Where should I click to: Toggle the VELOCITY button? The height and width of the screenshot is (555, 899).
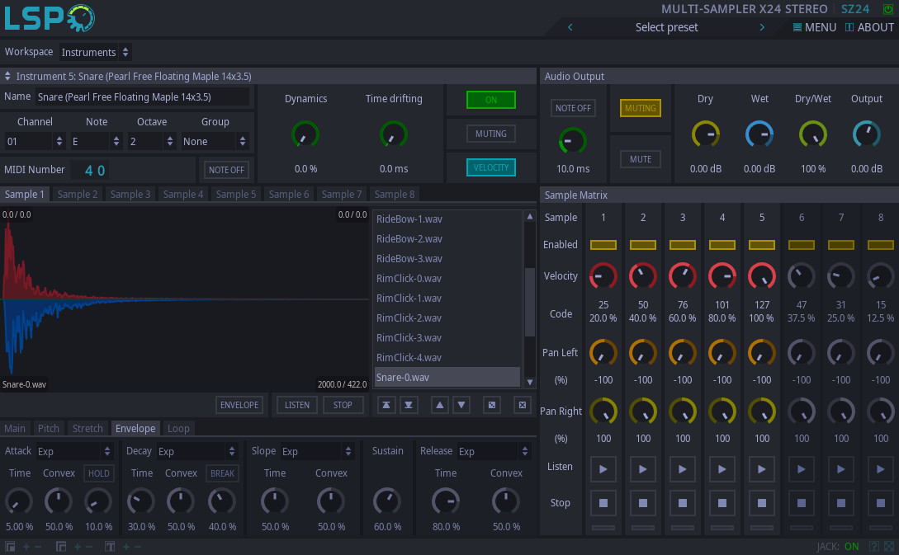(x=491, y=167)
